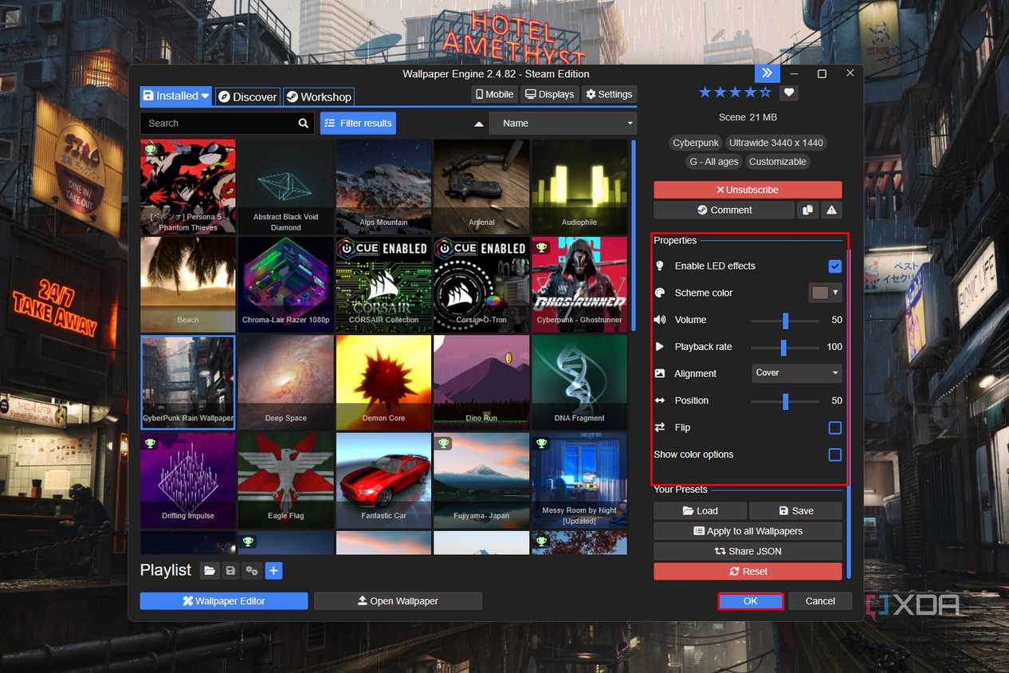Click the Cancel button

tap(820, 601)
